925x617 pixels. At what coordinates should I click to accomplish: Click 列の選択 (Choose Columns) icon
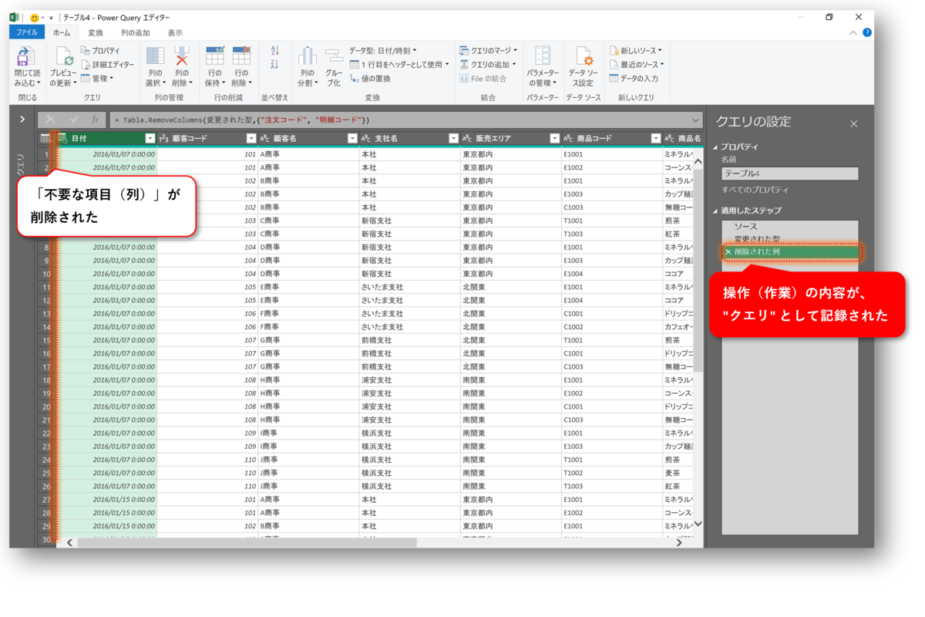click(156, 56)
